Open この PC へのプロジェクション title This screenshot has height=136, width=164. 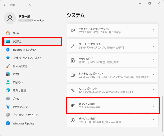(94, 29)
